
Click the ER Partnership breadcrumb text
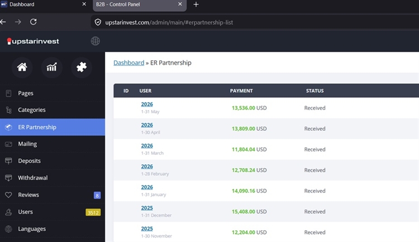171,63
